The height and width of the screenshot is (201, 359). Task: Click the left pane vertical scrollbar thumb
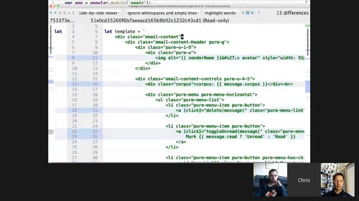51,40
